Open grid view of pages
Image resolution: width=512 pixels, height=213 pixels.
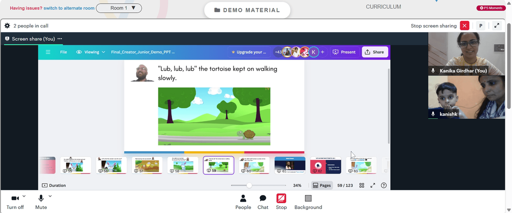(362, 185)
